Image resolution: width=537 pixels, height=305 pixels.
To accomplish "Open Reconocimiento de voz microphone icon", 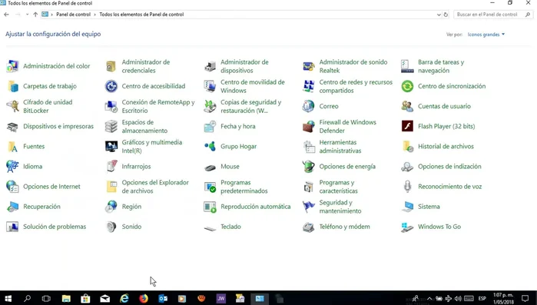I will click(x=407, y=187).
